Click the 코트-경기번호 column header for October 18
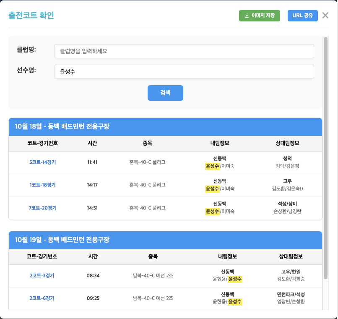Viewport: 338px width, 319px height. [42, 144]
